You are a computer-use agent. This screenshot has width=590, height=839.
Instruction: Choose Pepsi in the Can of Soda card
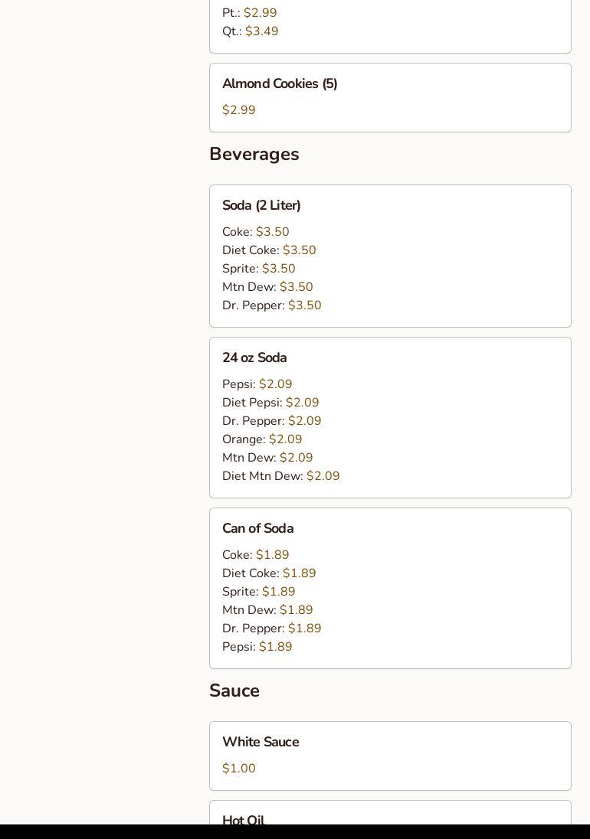[257, 647]
